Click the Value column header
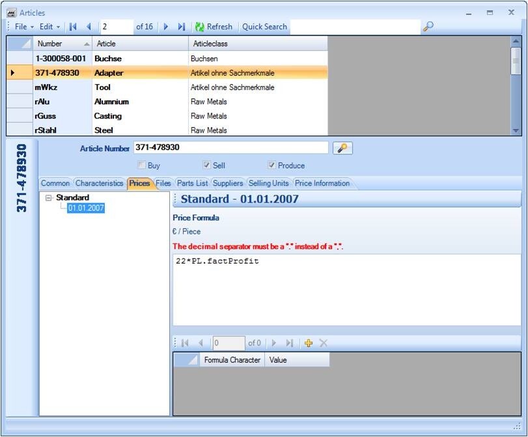The height and width of the screenshot is (437, 528). pyautogui.click(x=297, y=360)
